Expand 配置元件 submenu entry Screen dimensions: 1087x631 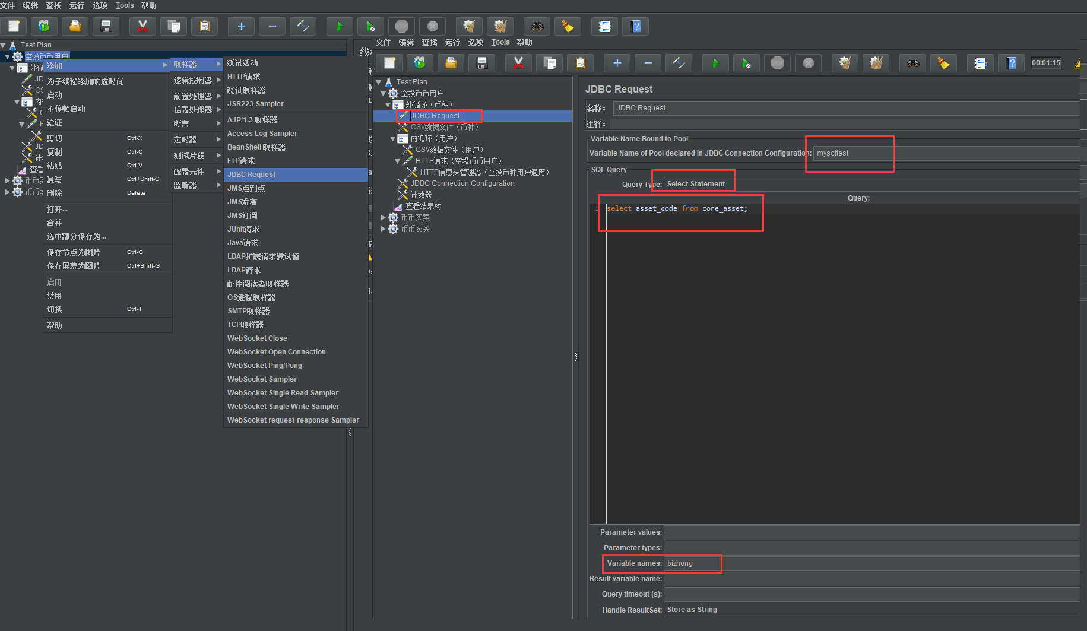(x=197, y=172)
